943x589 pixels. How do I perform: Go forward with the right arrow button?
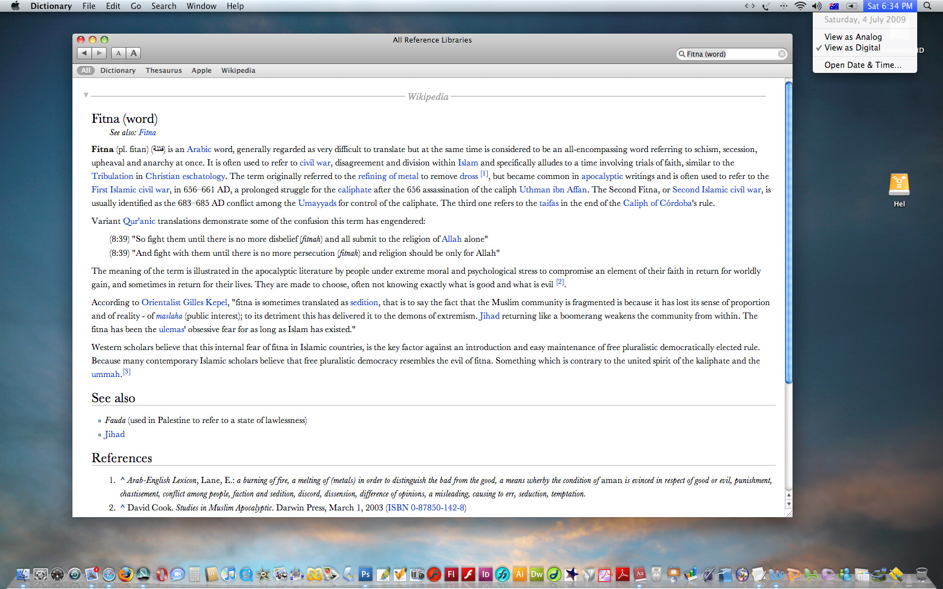pyautogui.click(x=99, y=53)
